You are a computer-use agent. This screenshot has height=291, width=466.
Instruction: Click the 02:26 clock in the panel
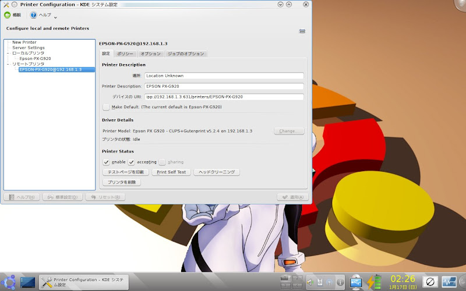pos(403,279)
